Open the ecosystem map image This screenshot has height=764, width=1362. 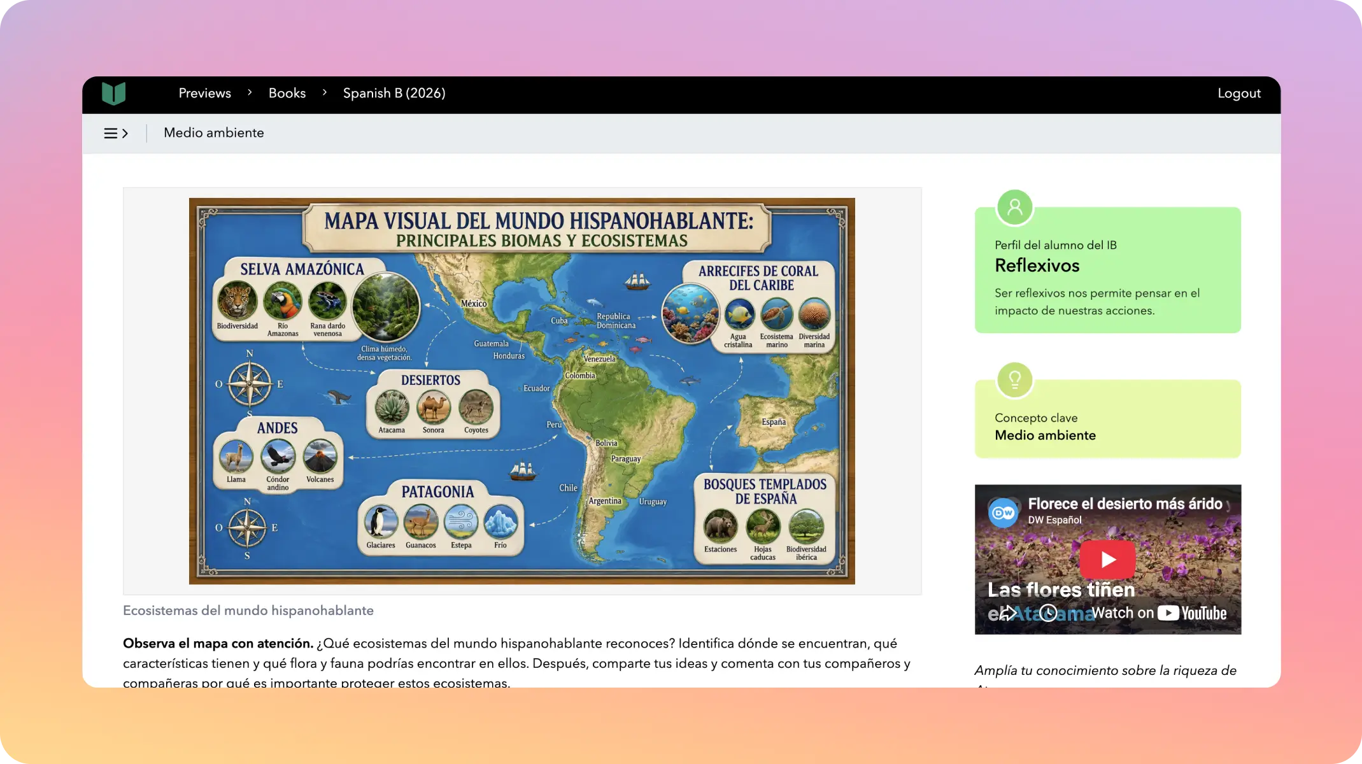click(521, 391)
